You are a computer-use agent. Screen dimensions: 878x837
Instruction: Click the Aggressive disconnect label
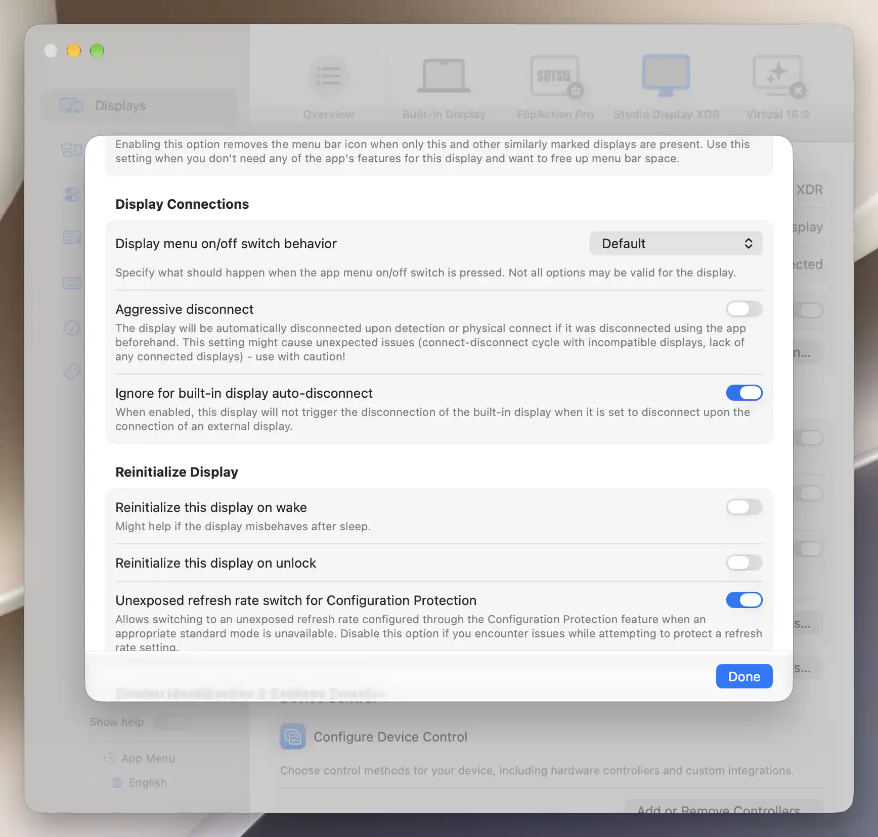(184, 309)
